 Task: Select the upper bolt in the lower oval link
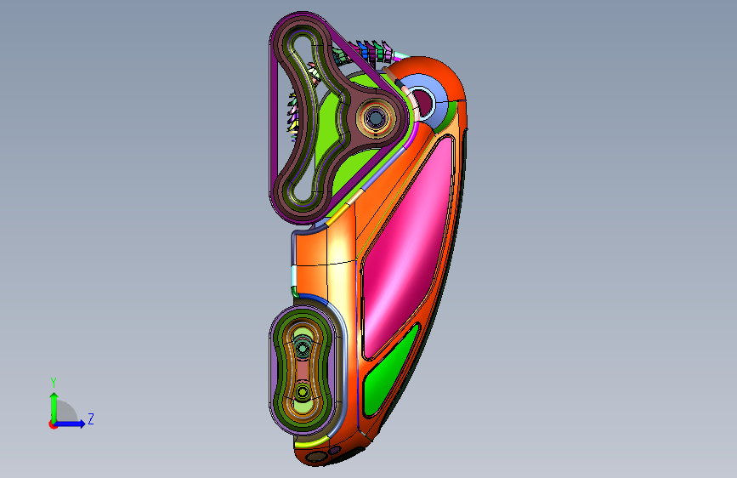tap(303, 348)
